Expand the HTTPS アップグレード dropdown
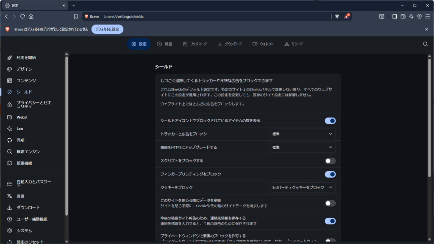 (303, 147)
